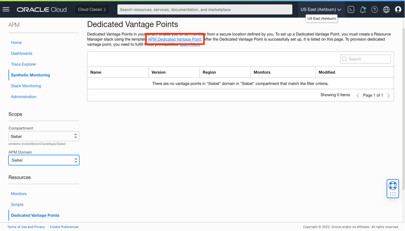Click the Name column header
Image resolution: width=405 pixels, height=231 pixels.
click(x=118, y=72)
